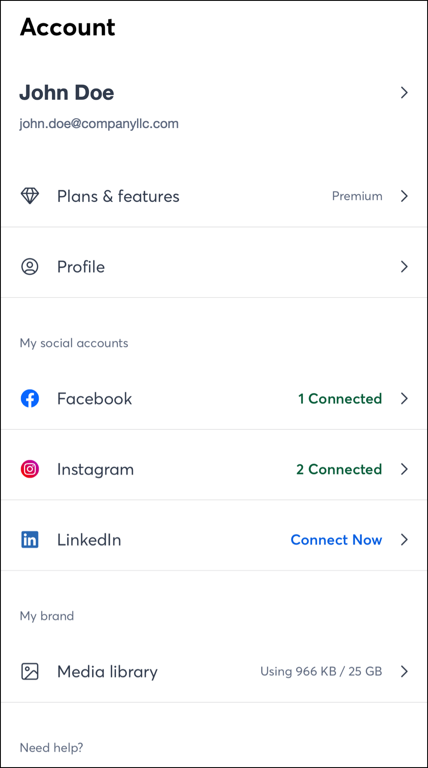This screenshot has height=768, width=428.
Task: Expand John Doe account details chevron
Action: [404, 92]
